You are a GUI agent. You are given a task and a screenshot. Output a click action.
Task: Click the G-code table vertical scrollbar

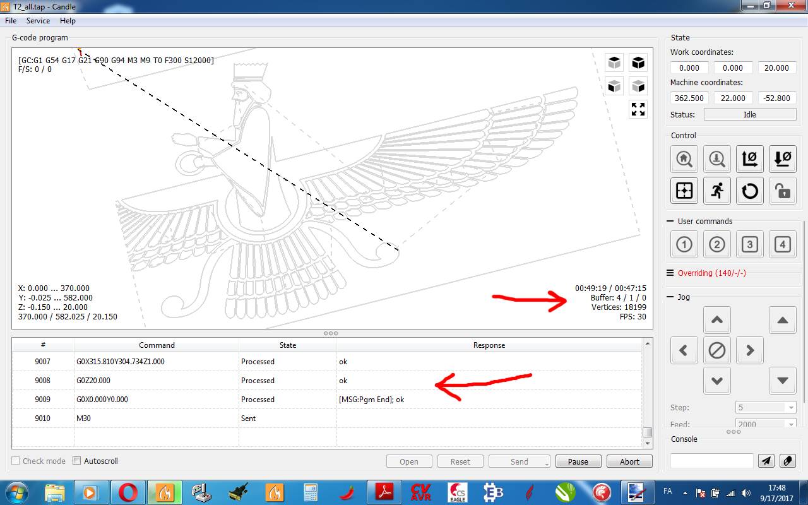tap(647, 394)
